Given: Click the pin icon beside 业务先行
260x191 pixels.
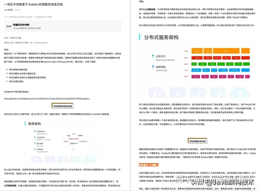Looking at the screenshot, I should click(153, 56).
